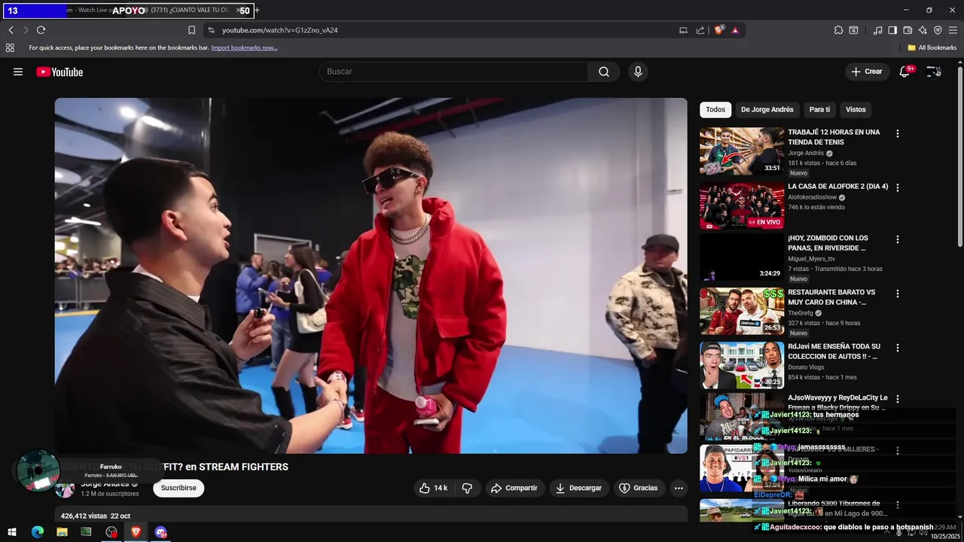Open Brave VPN shield icon
Screen dimensions: 964x542
tap(938, 30)
